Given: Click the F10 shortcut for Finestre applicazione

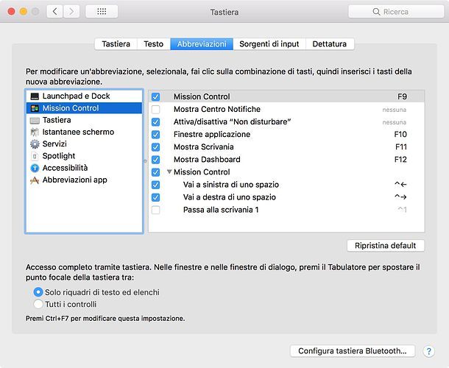Looking at the screenshot, I should (x=400, y=134).
